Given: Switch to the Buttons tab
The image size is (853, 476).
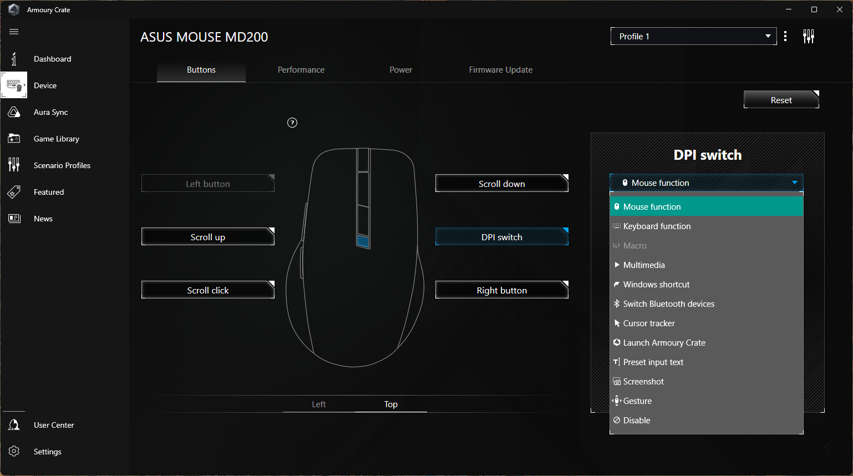Looking at the screenshot, I should (201, 70).
